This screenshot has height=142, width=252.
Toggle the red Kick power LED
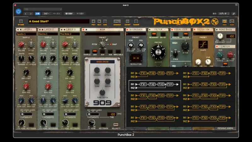83,30
